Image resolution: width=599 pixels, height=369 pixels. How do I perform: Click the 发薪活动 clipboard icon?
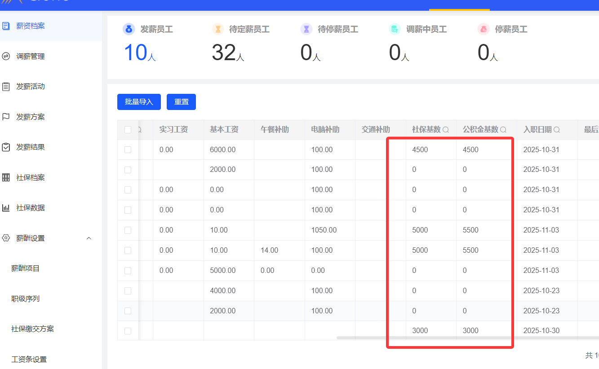point(6,87)
